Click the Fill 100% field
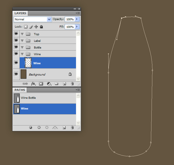 click(70, 27)
